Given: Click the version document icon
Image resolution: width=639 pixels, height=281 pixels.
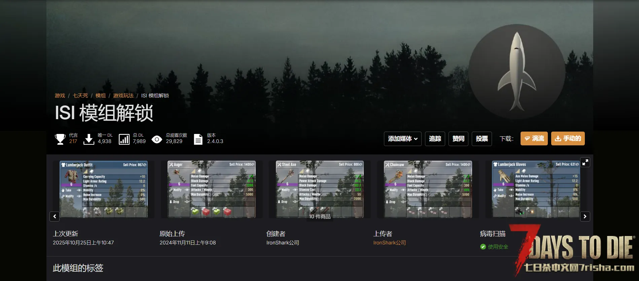Looking at the screenshot, I should pos(198,139).
